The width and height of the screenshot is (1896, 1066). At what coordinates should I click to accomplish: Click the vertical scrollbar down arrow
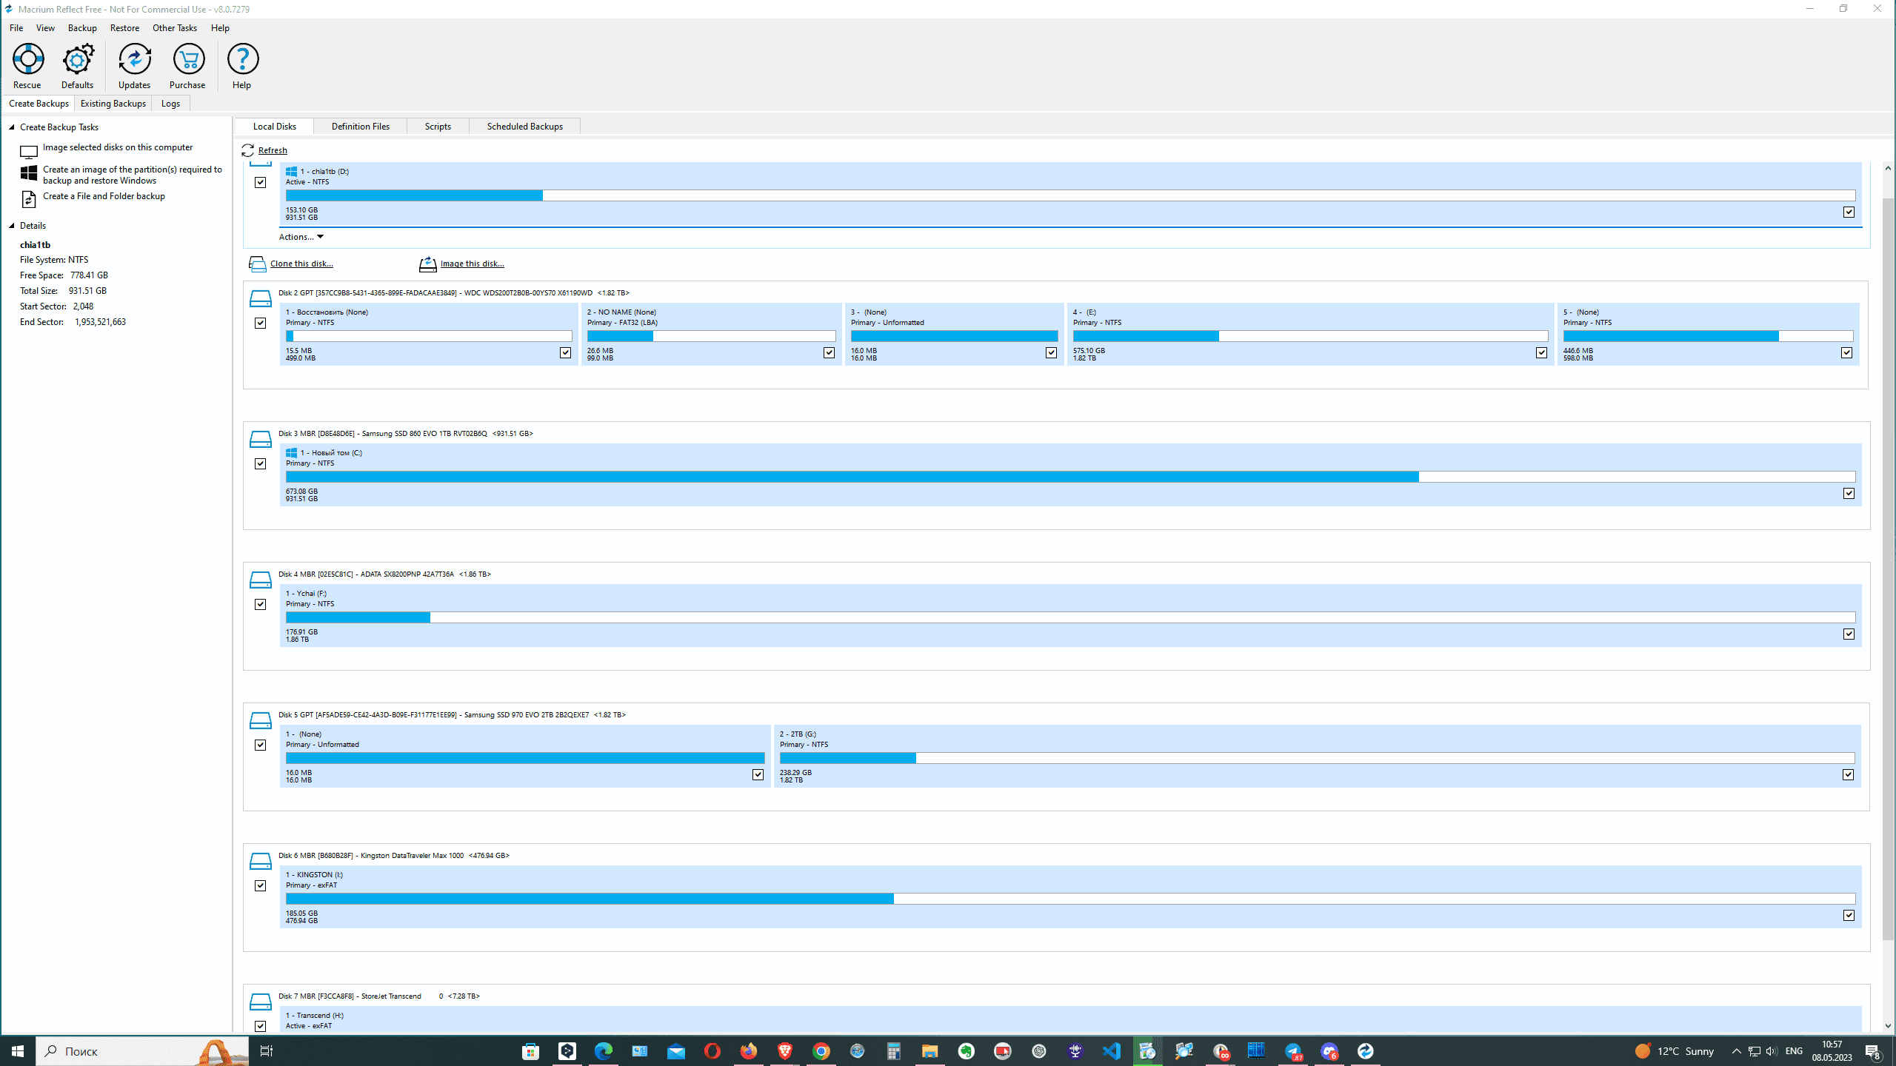coord(1888,1026)
